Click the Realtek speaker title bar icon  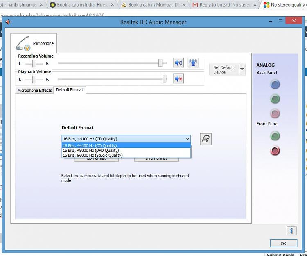(9, 22)
